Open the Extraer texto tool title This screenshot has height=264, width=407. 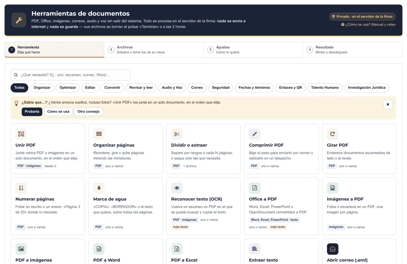(x=264, y=260)
